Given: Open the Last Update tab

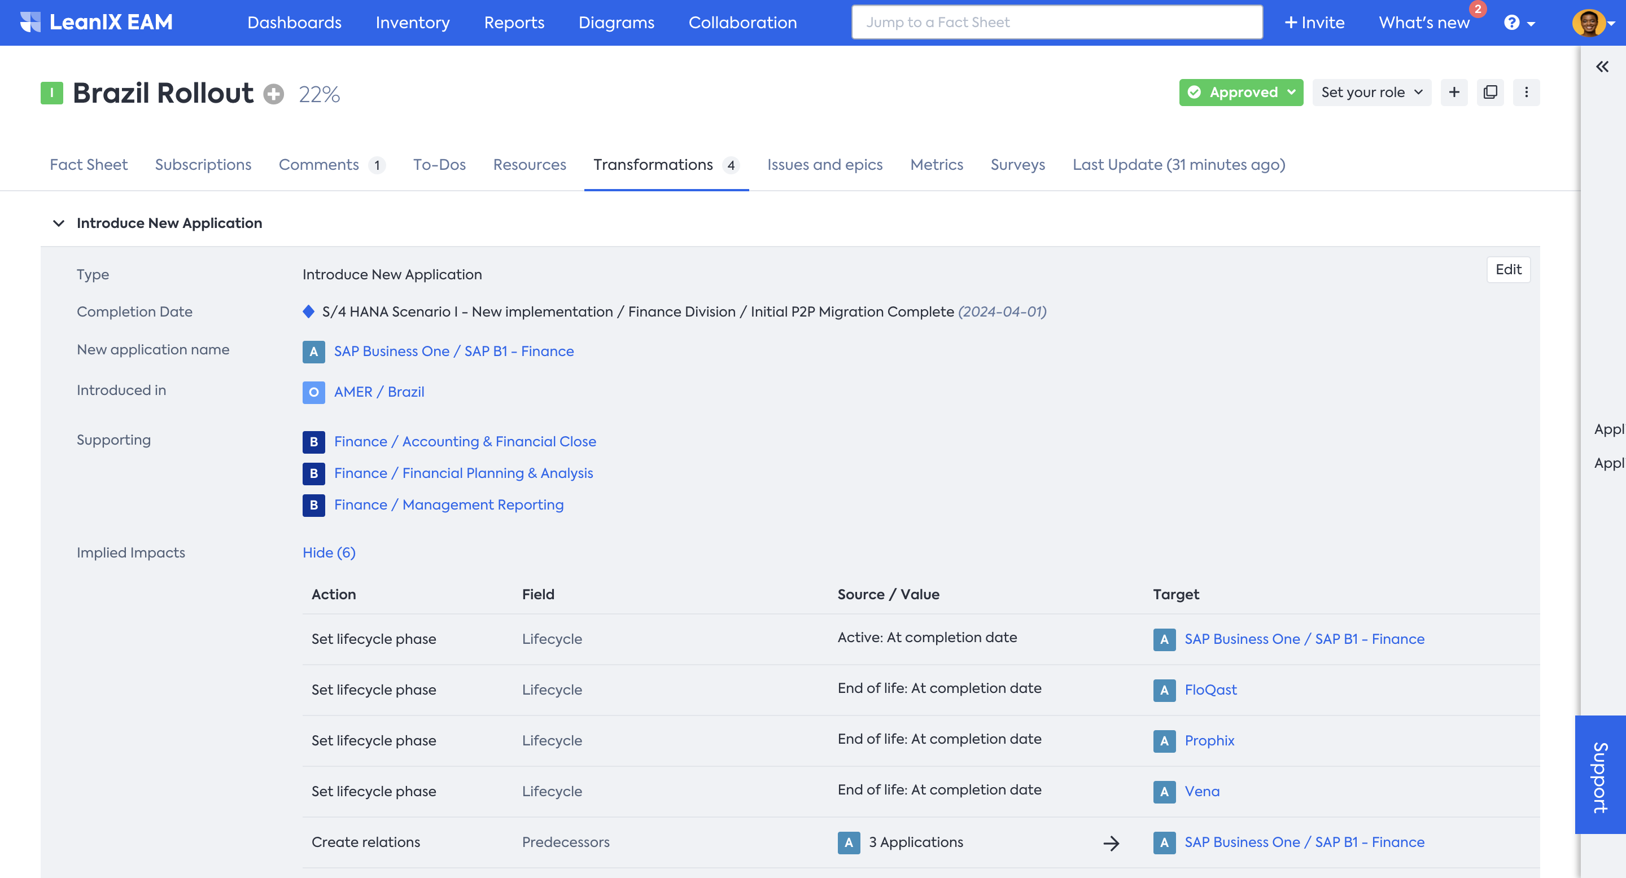Looking at the screenshot, I should coord(1179,165).
